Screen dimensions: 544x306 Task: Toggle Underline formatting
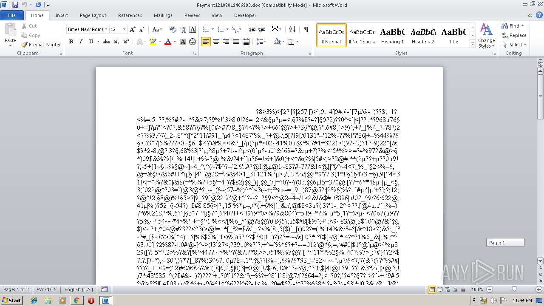point(91,42)
